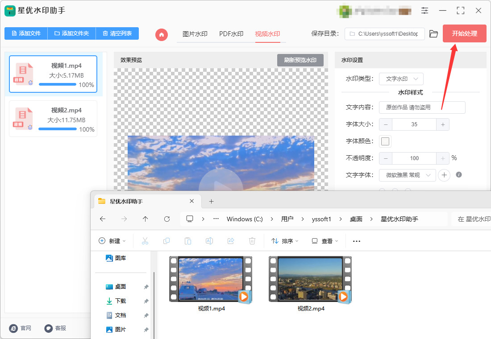
Task: Click the Explorer paste icon
Action: [x=188, y=241]
